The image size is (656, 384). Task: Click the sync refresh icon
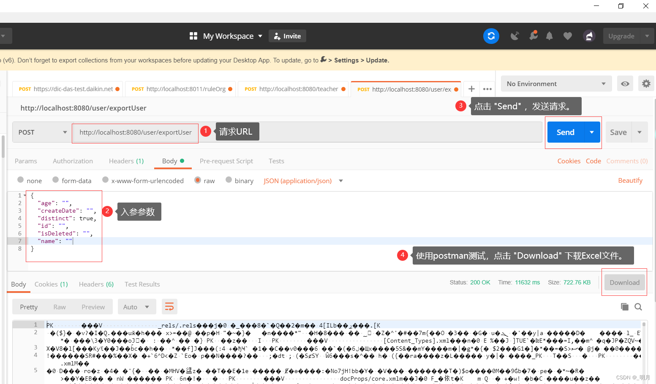(491, 36)
